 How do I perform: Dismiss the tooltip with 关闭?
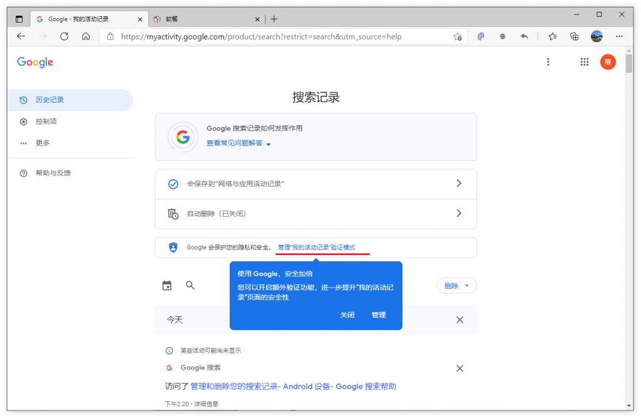(347, 315)
